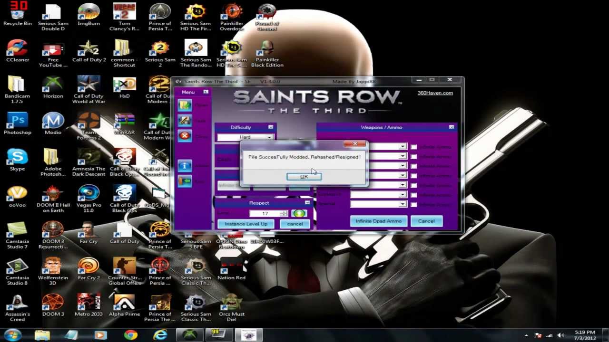Click the Respect level spinner arrows
609x342 pixels.
(284, 214)
